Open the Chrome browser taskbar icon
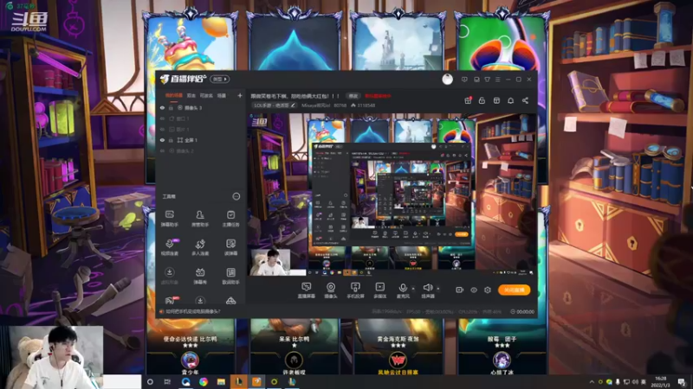Screen dimensions: 693x389 click(204, 382)
